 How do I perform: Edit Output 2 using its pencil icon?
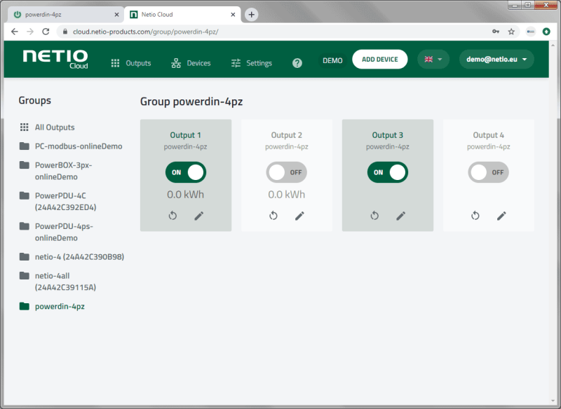point(299,216)
